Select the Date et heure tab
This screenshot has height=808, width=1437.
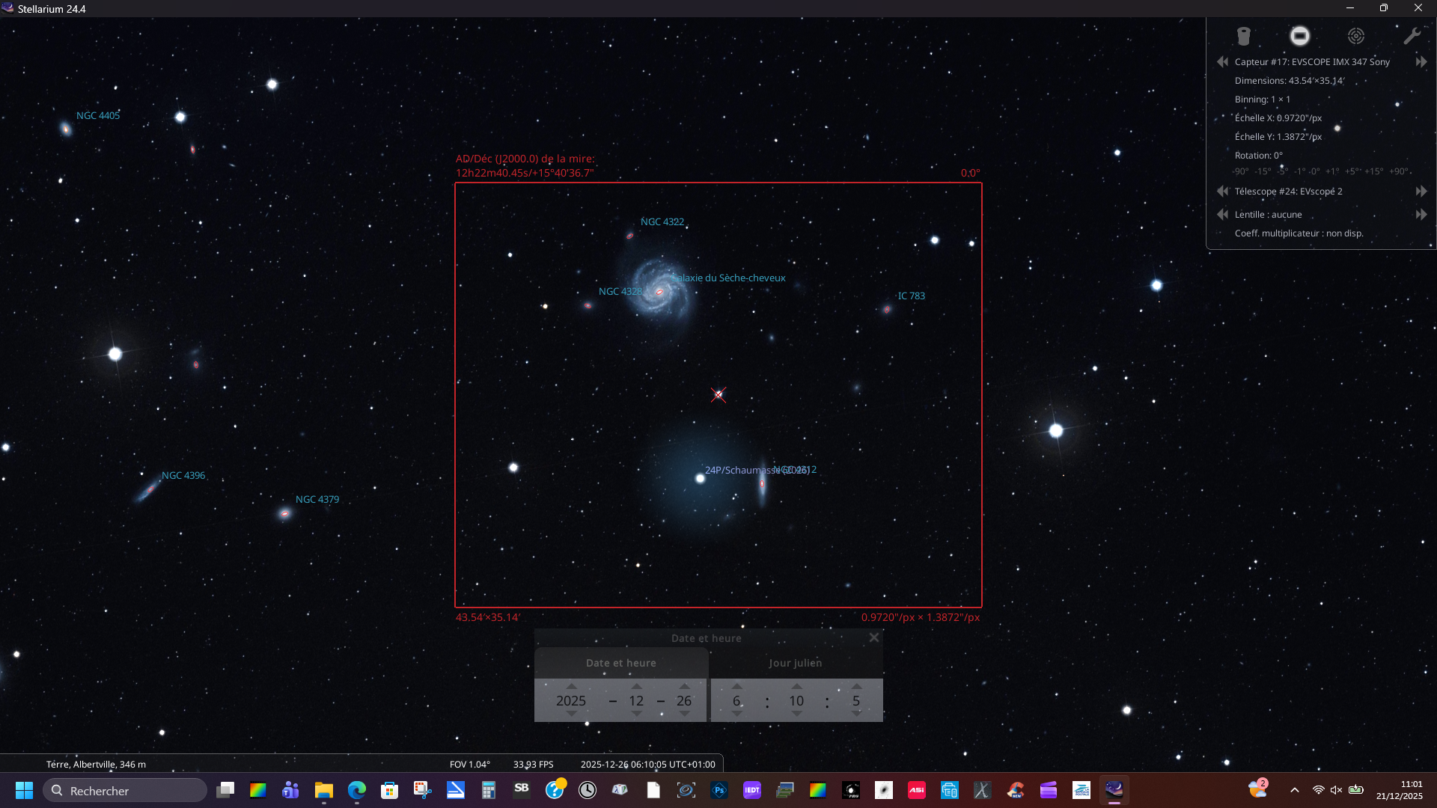(x=620, y=663)
